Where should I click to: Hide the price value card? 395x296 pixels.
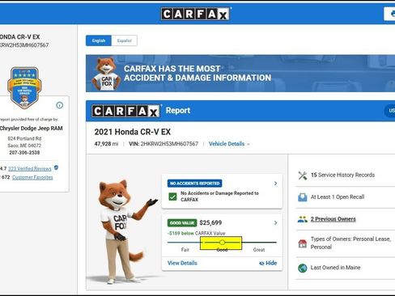click(x=268, y=263)
